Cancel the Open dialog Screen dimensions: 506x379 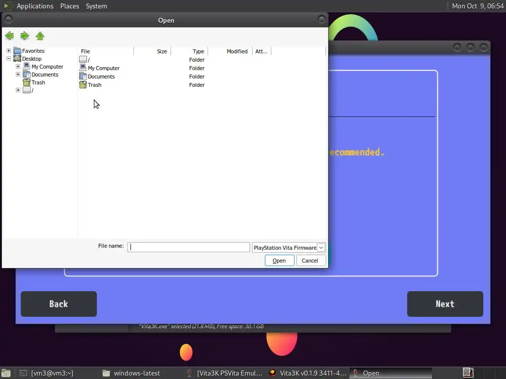pos(310,261)
